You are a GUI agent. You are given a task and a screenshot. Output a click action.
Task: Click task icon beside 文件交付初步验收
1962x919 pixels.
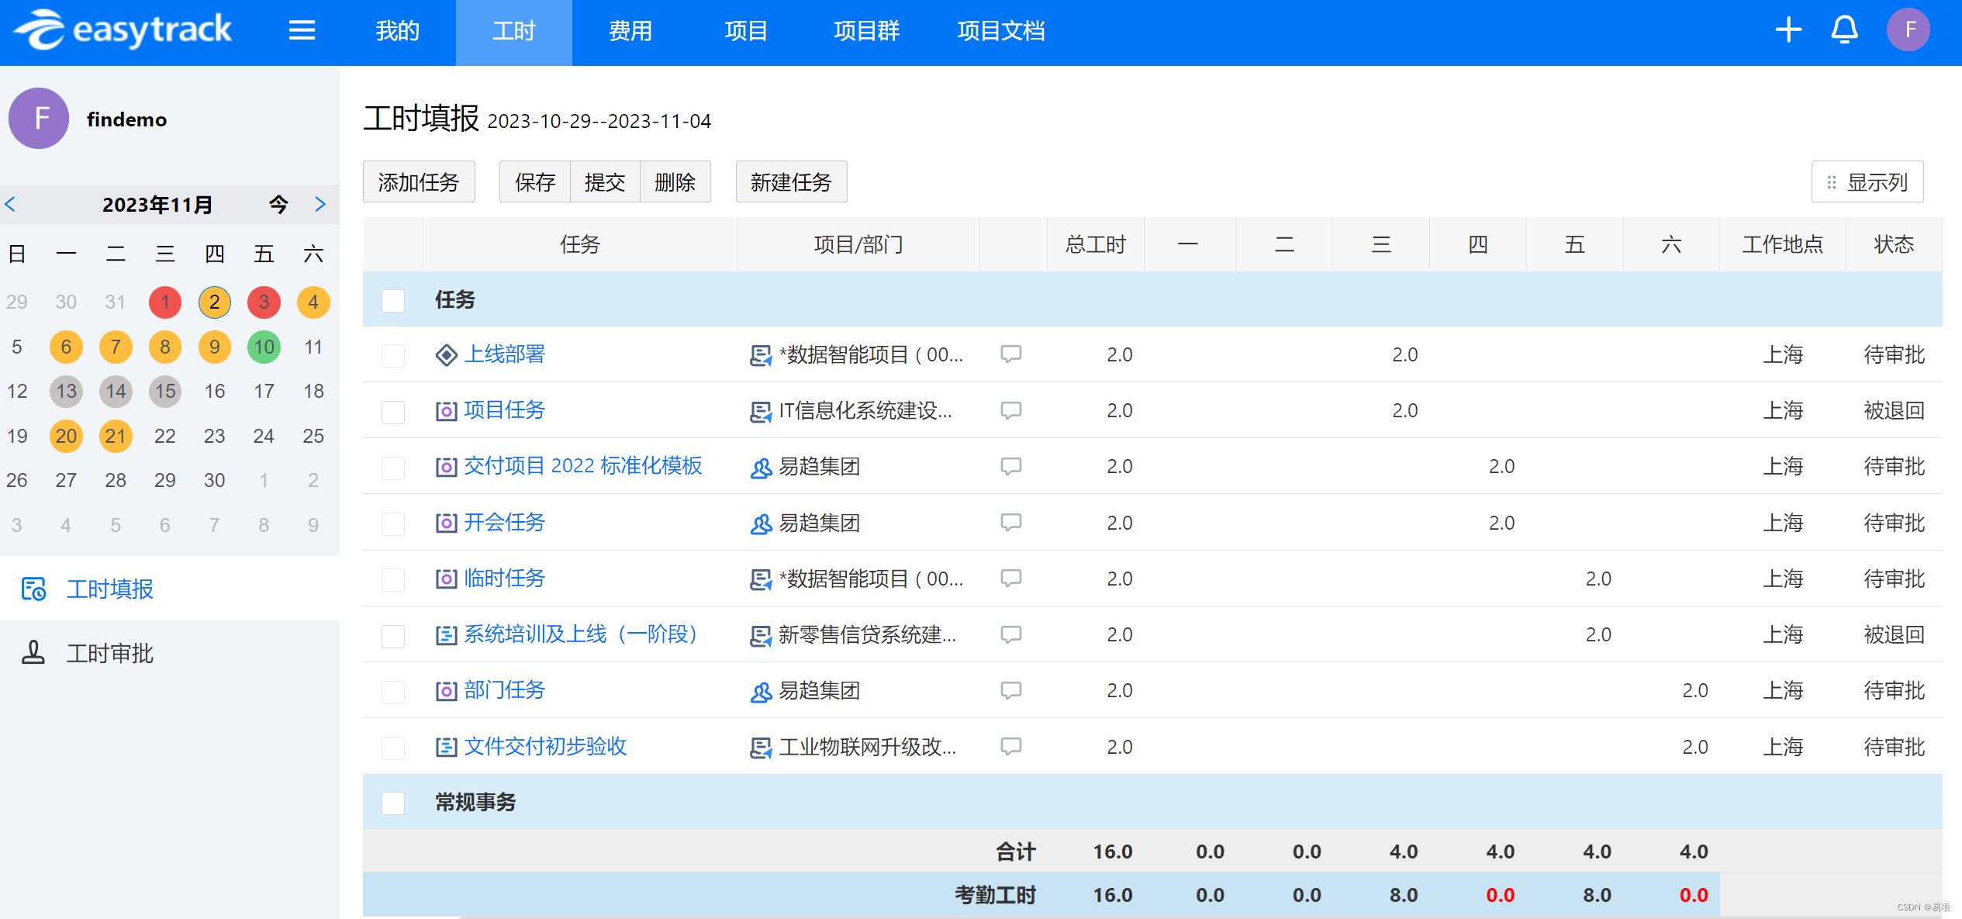click(x=447, y=748)
